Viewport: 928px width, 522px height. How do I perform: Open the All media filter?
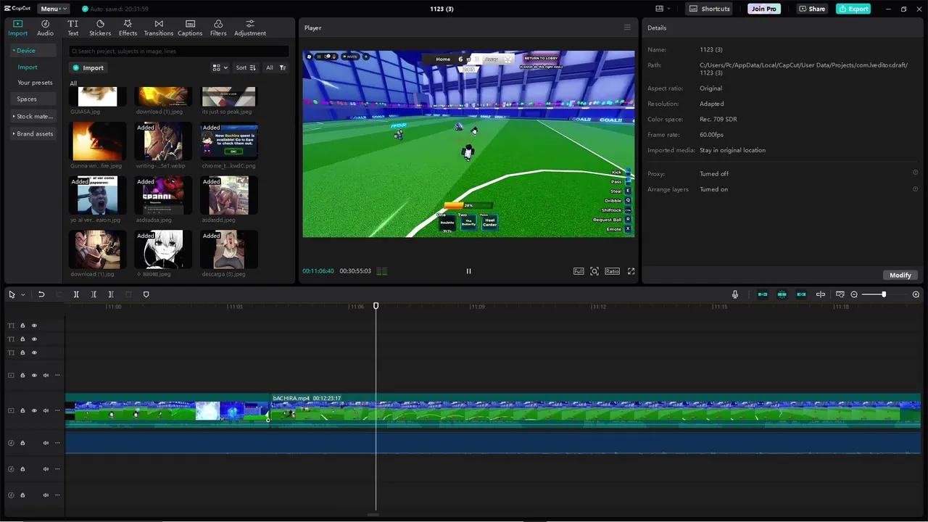(x=276, y=67)
